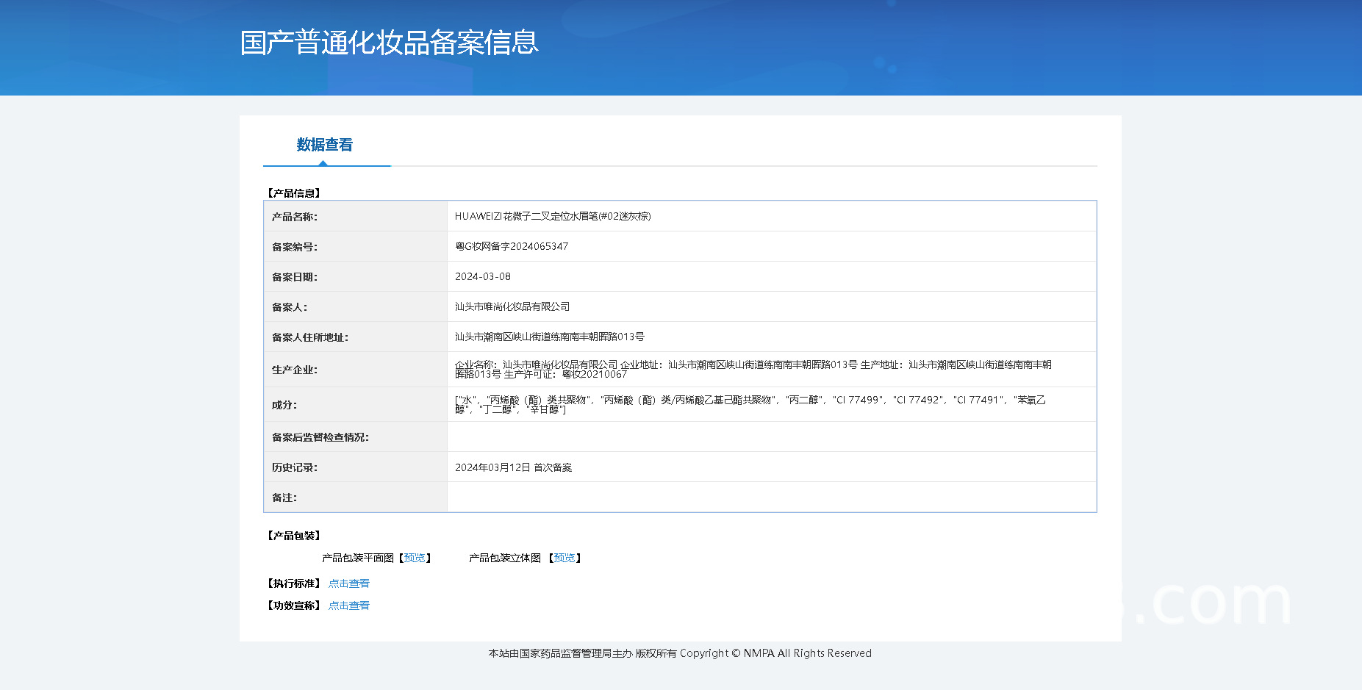Click the 备案后监督检查情况 row label
The image size is (1362, 690).
tap(320, 437)
